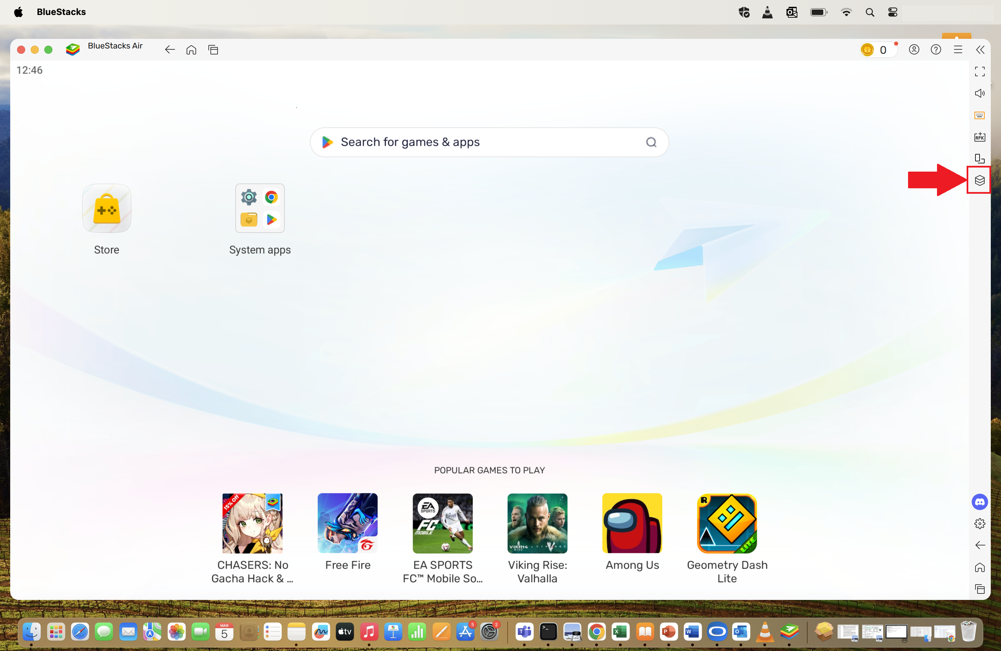
Task: Click the VLC cone icon in the menu bar
Action: [x=767, y=12]
